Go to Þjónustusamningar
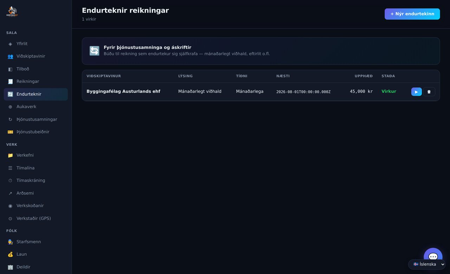450x274 pixels. click(36, 119)
